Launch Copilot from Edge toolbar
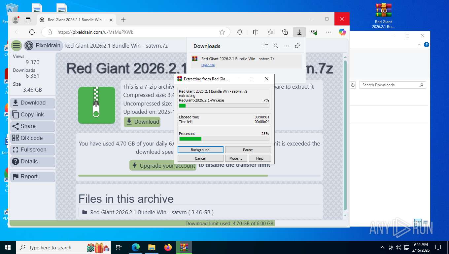The image size is (449, 254). coord(342,32)
